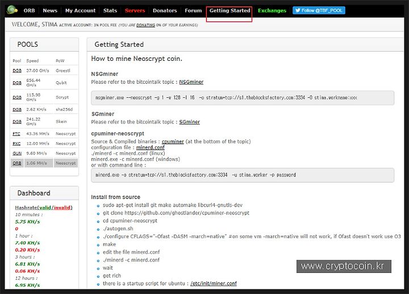Go to My Account
409x294 pixels.
(x=80, y=10)
